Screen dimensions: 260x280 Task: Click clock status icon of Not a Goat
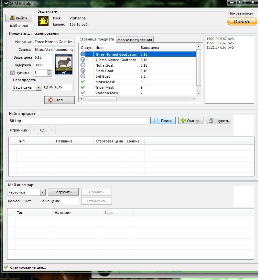point(83,65)
